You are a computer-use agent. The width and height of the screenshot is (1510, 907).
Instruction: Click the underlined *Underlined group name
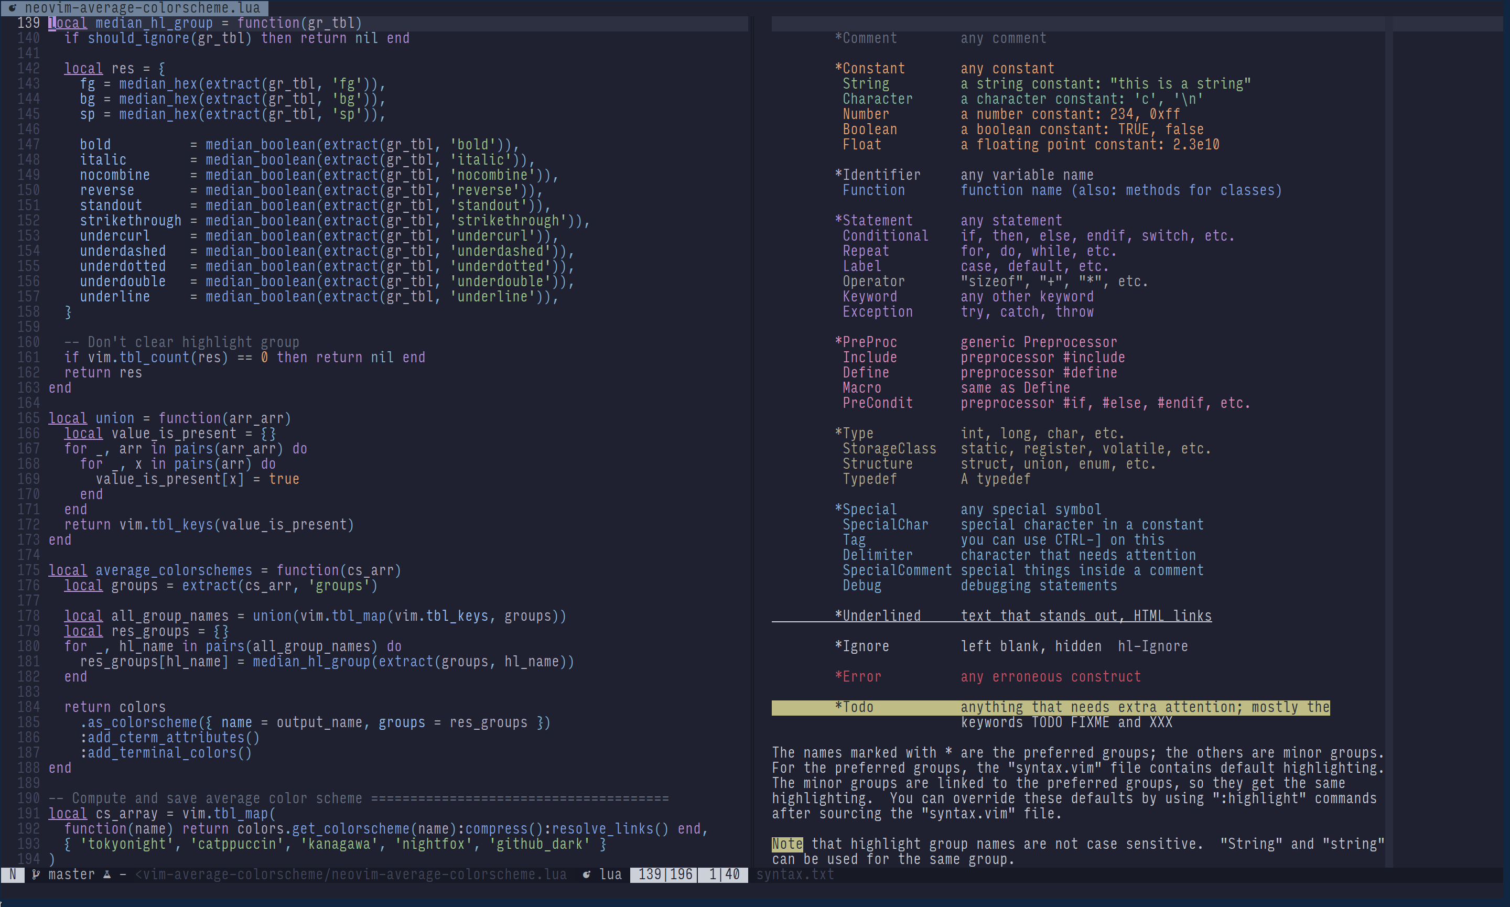[x=878, y=616]
